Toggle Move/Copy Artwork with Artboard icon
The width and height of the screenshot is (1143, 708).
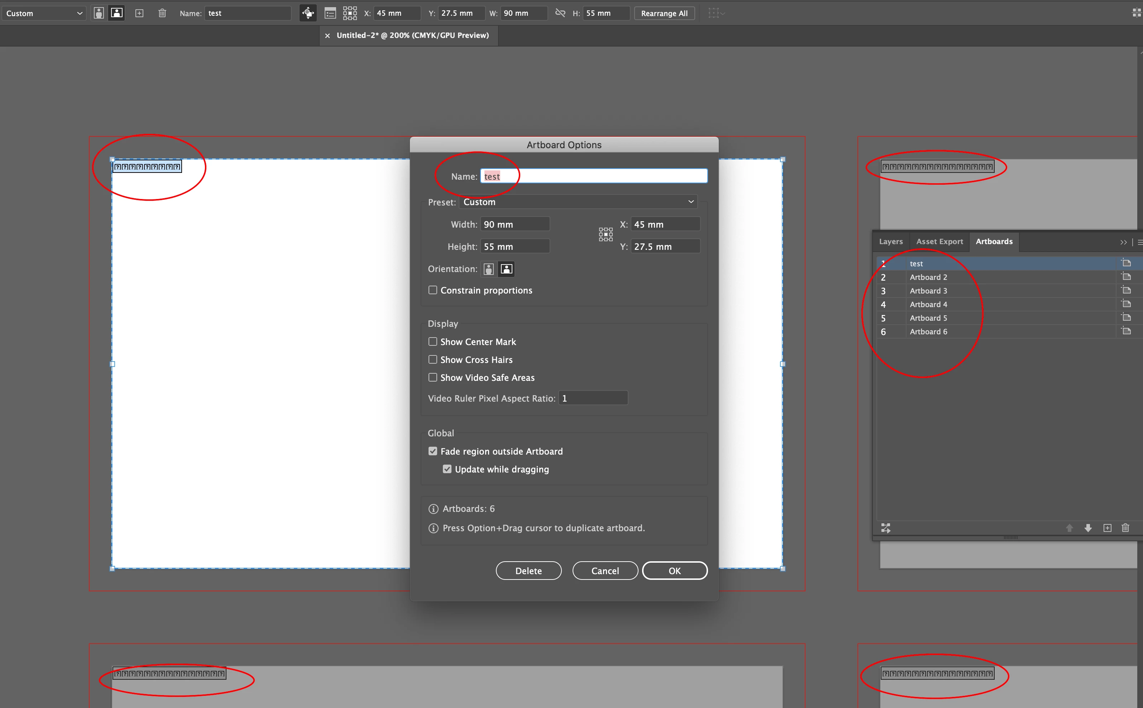coord(308,13)
